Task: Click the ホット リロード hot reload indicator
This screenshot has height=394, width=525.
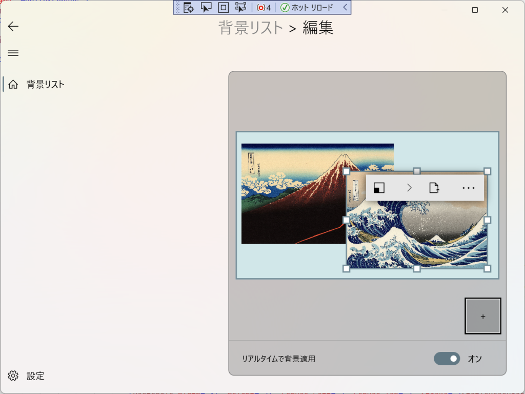Action: 307,7
